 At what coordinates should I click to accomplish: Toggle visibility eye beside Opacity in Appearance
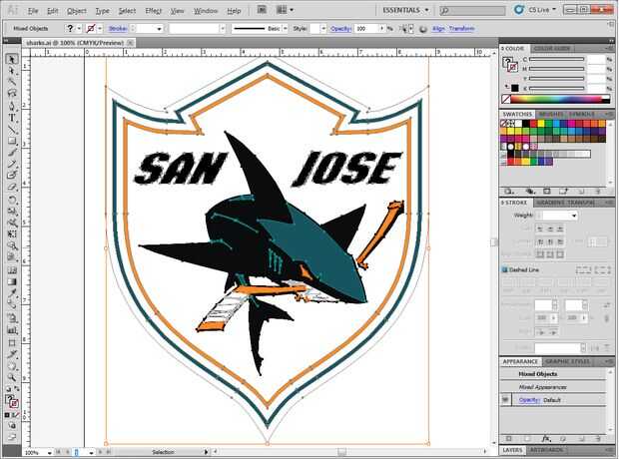505,400
